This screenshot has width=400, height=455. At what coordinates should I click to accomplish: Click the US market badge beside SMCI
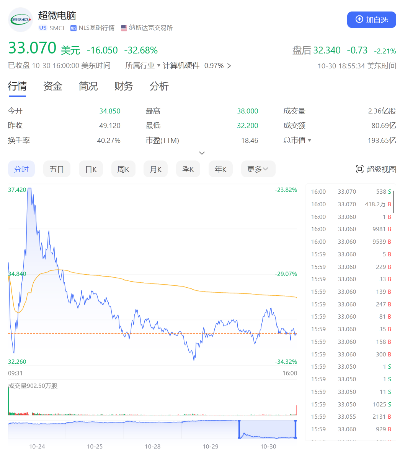(43, 28)
